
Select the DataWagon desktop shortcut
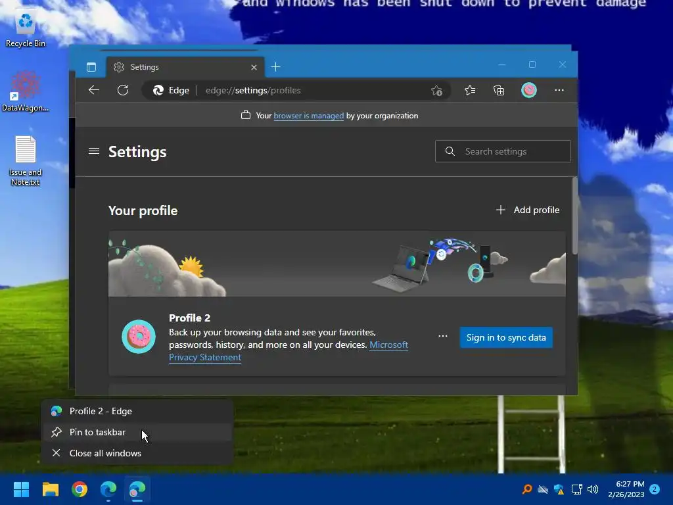click(x=26, y=91)
